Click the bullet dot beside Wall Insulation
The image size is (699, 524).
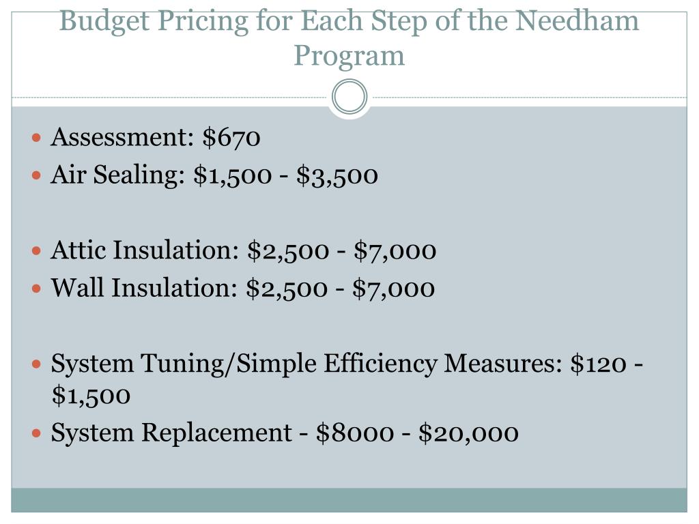pyautogui.click(x=37, y=289)
